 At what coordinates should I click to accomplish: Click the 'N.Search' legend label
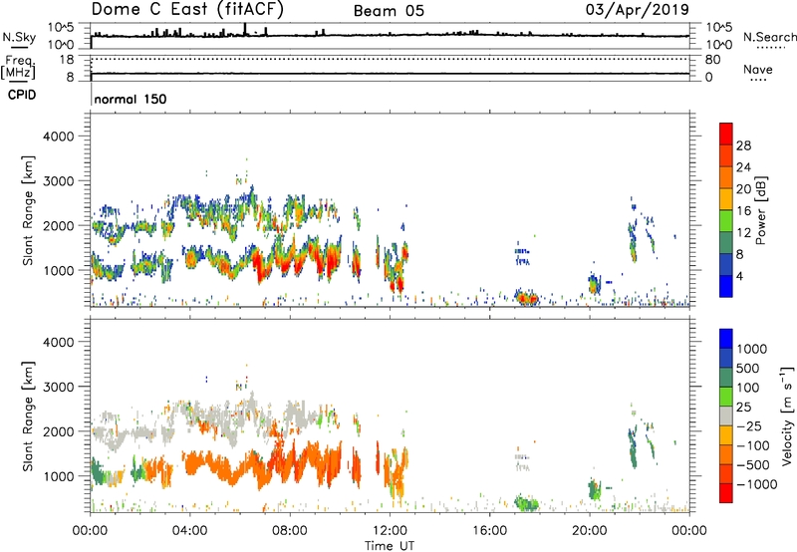pyautogui.click(x=769, y=37)
